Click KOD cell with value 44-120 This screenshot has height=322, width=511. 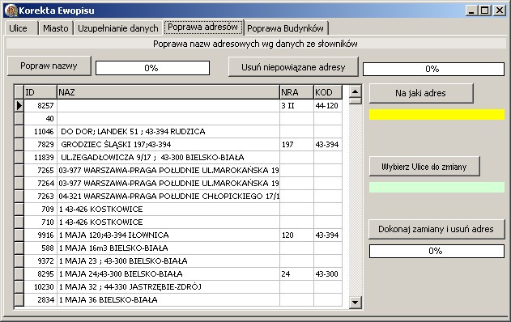click(328, 105)
